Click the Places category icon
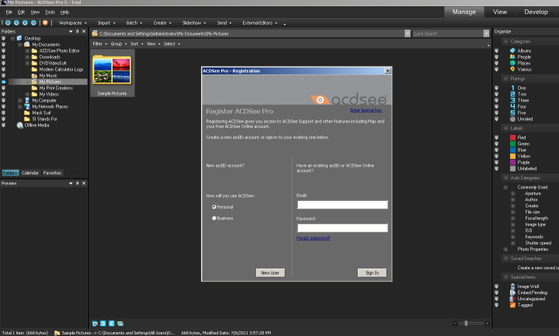The width and height of the screenshot is (559, 336). pos(512,61)
